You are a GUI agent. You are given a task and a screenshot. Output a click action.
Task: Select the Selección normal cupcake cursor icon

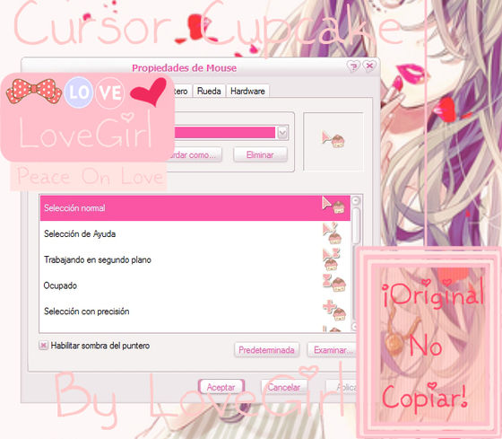point(333,206)
